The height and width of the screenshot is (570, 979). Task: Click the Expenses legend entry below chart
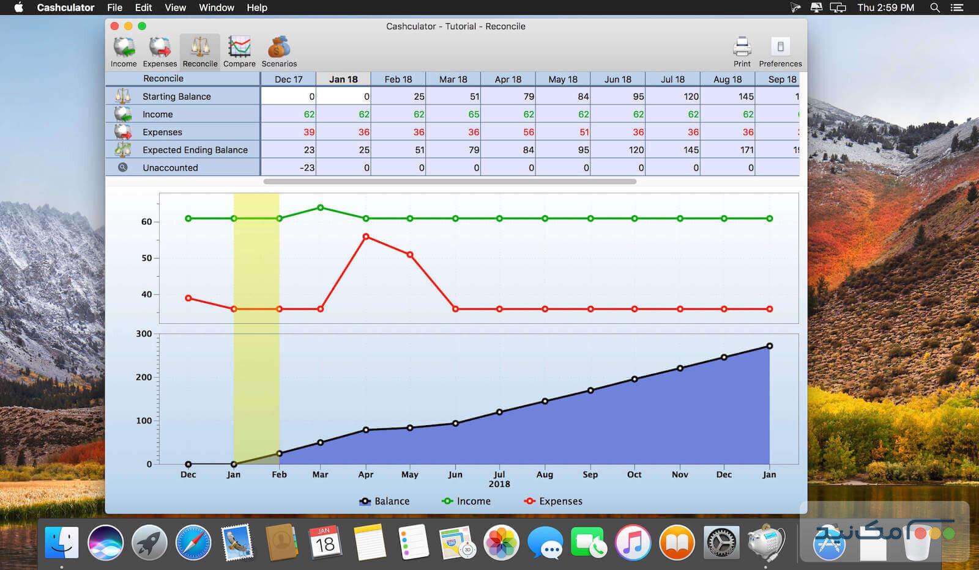553,501
